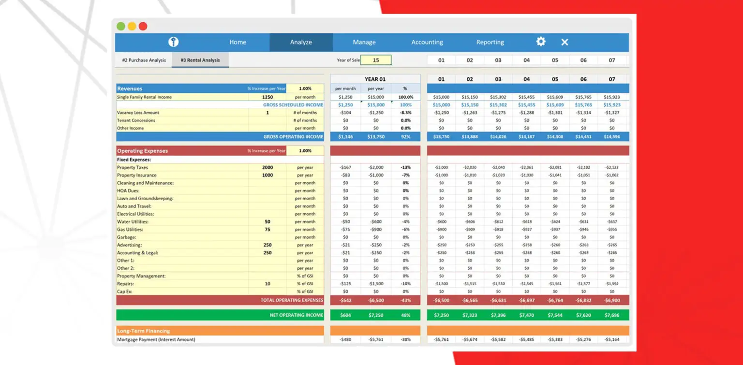
Task: Click the yellow window button in the title bar
Action: [x=132, y=26]
